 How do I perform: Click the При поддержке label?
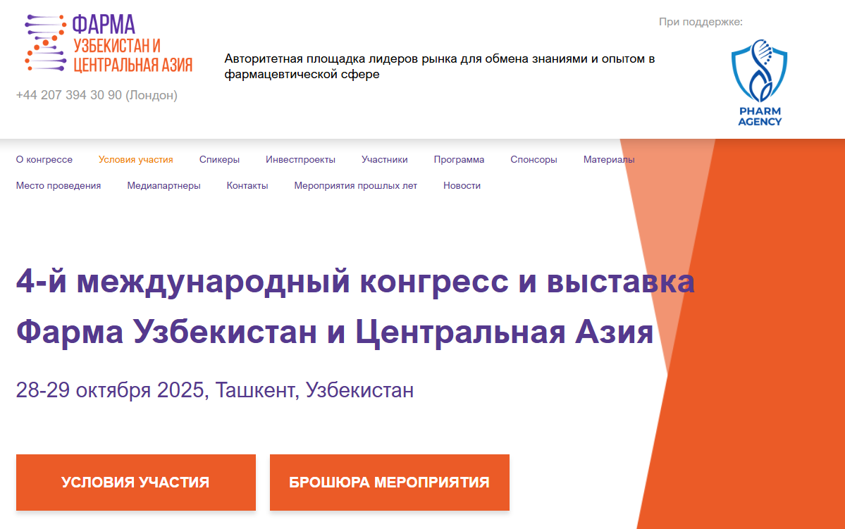tap(701, 22)
